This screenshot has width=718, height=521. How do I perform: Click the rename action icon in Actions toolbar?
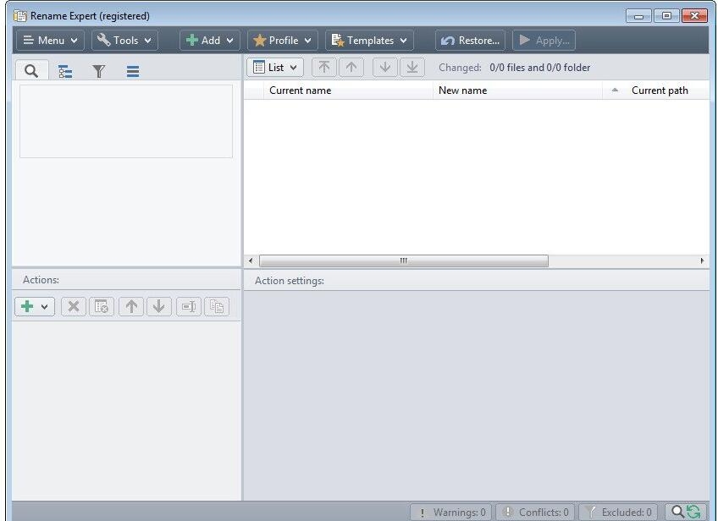188,307
